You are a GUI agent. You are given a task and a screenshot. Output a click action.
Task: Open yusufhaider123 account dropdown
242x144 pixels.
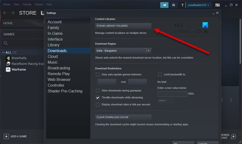click(x=198, y=5)
